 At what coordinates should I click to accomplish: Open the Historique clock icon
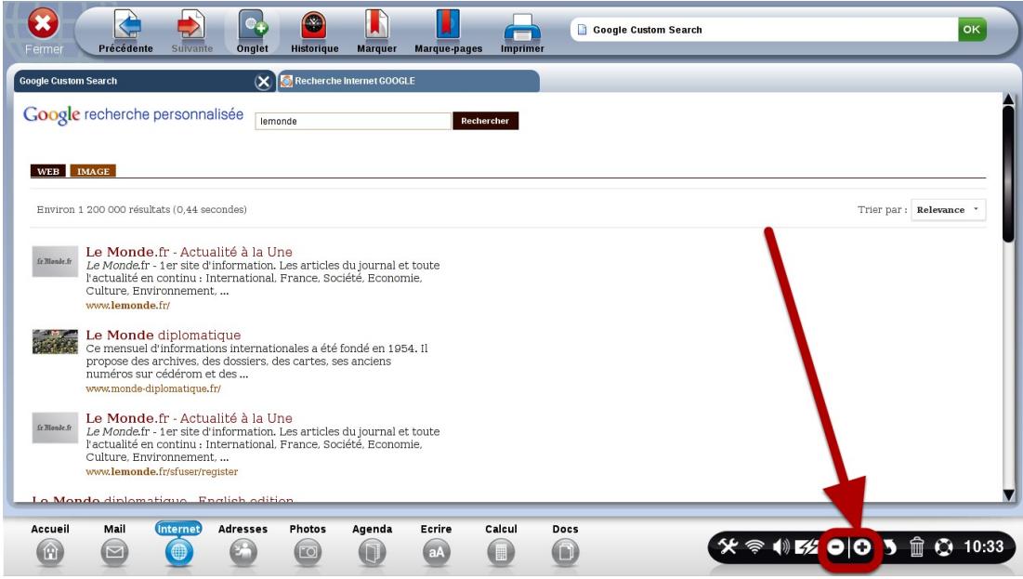(x=314, y=25)
